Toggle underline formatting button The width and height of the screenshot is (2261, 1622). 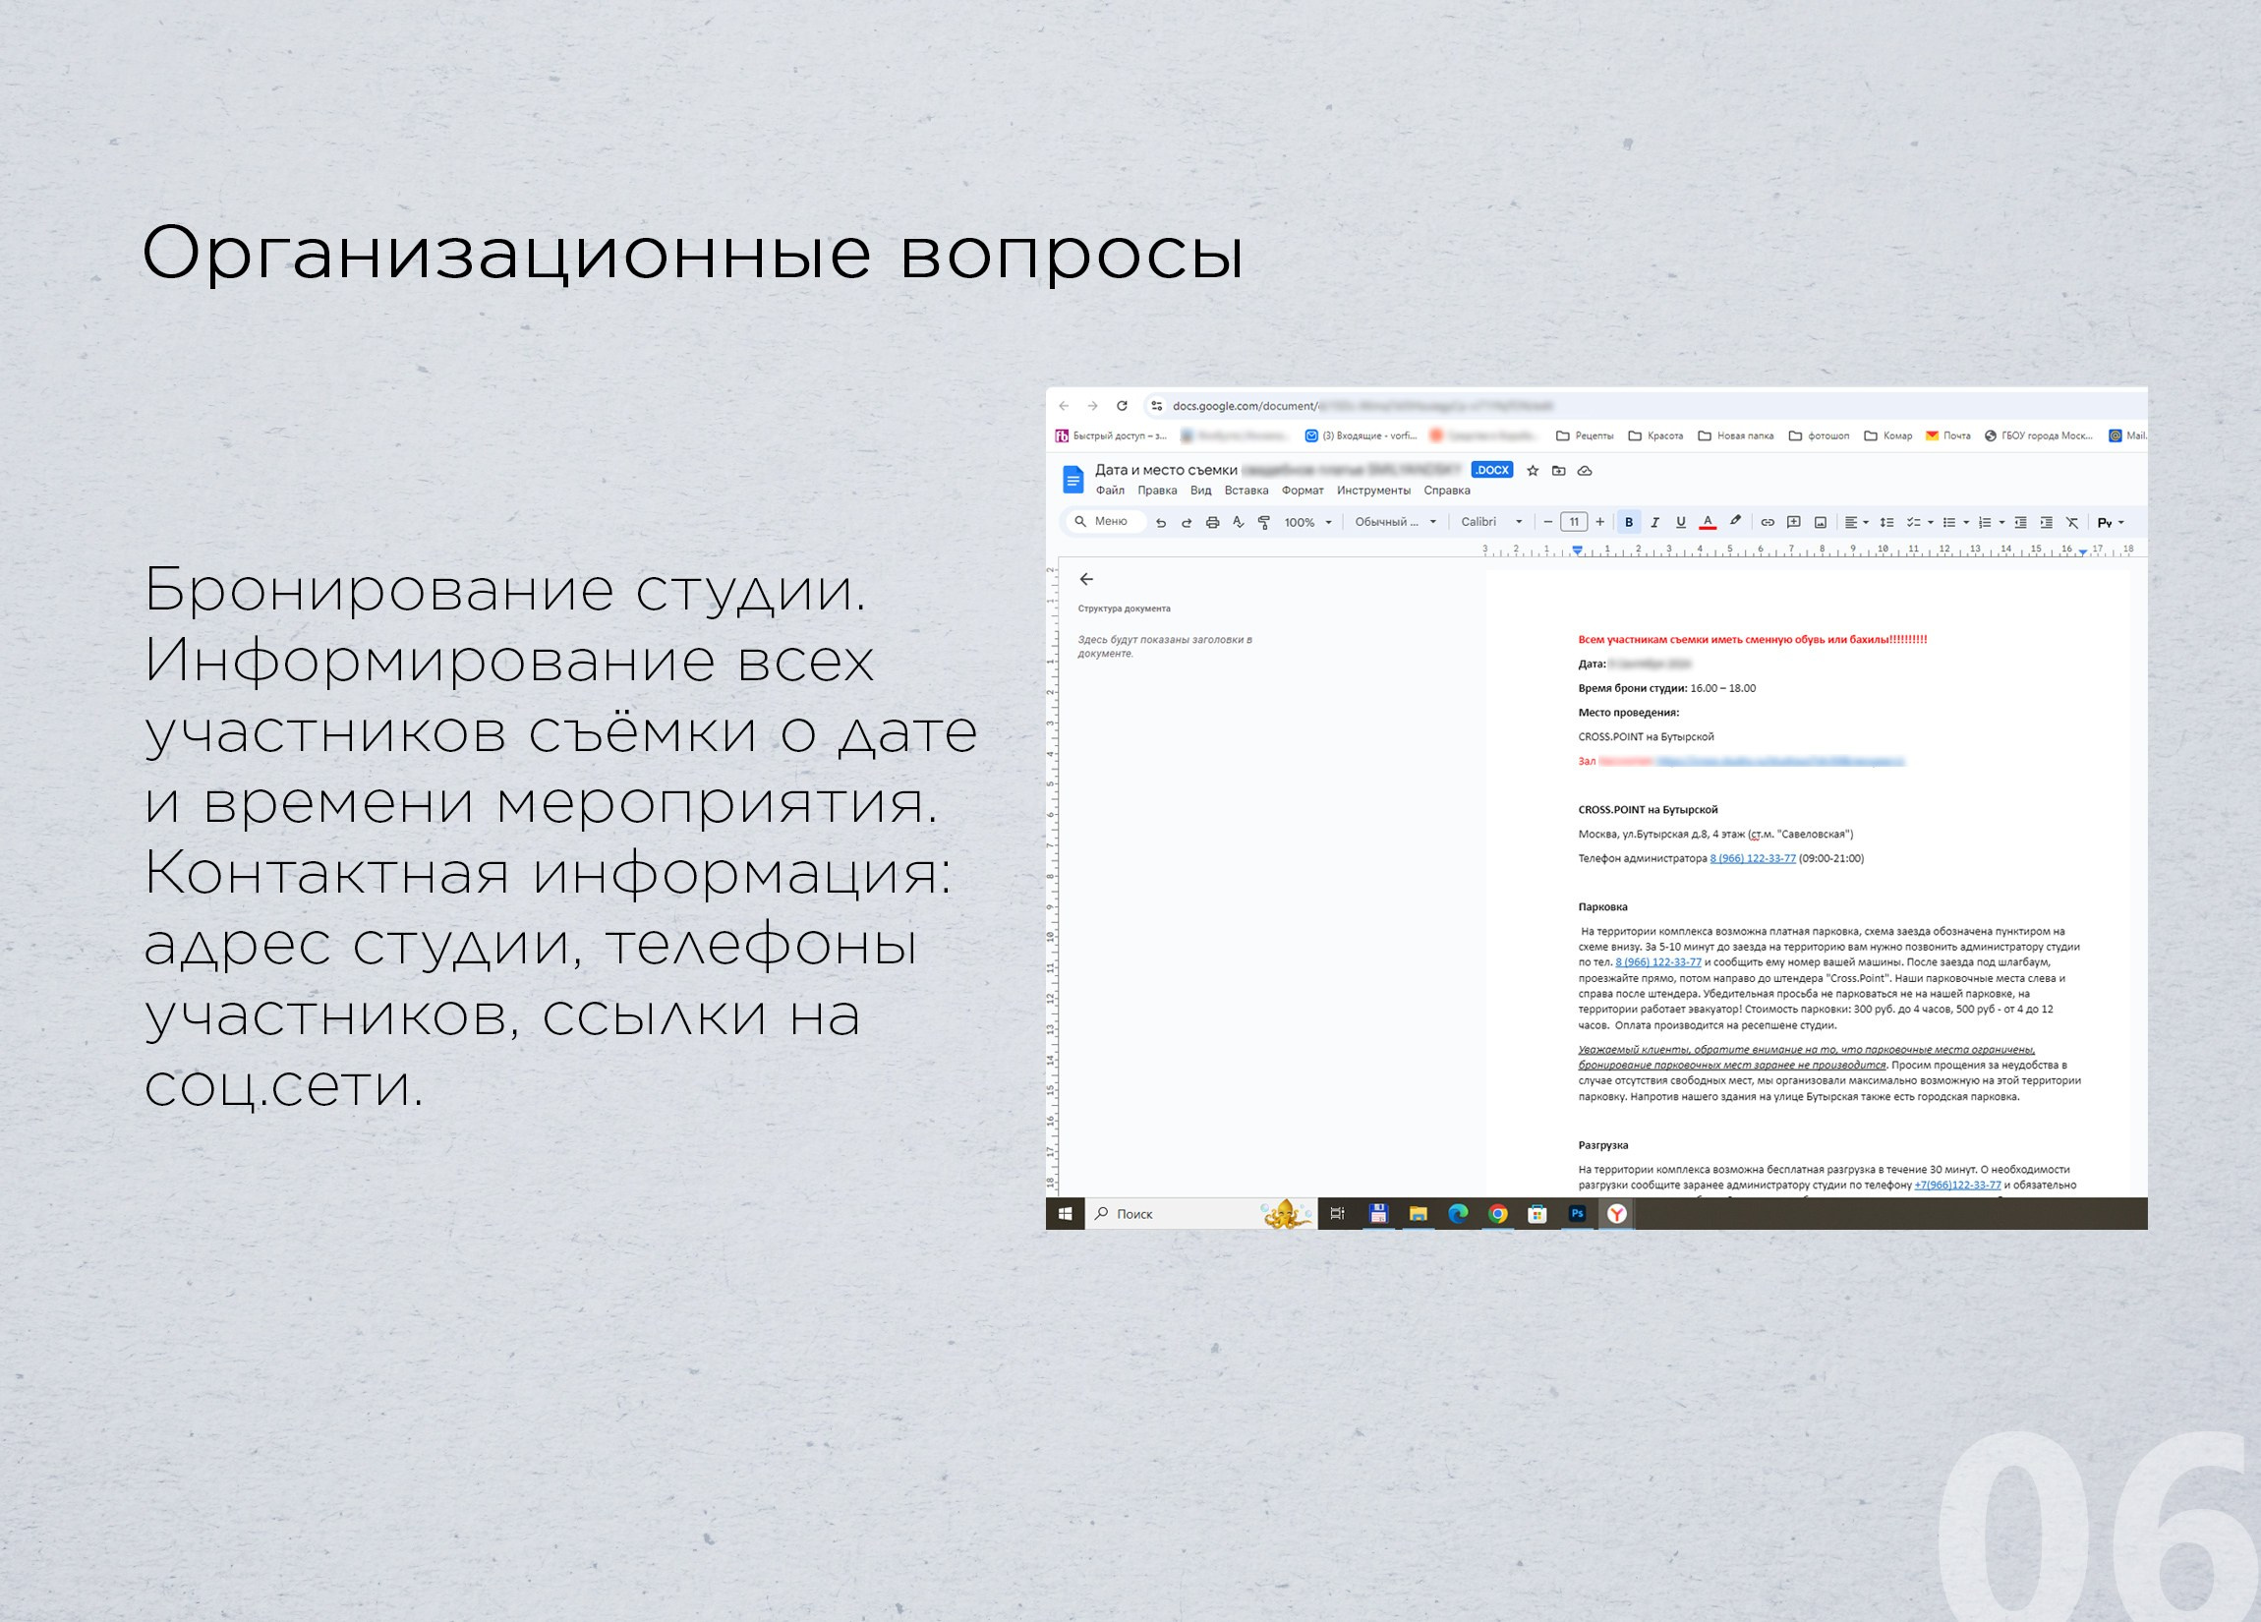pyautogui.click(x=1681, y=522)
